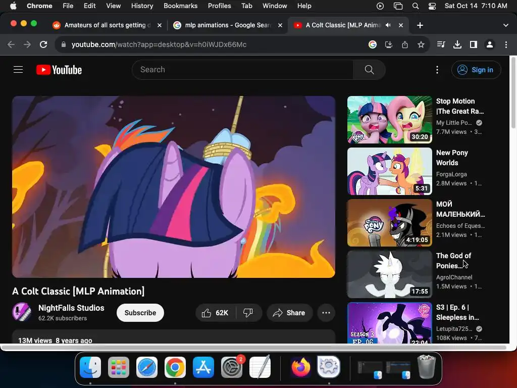Open more actions ellipsis under video
Viewport: 517px width, 388px height.
point(326,313)
